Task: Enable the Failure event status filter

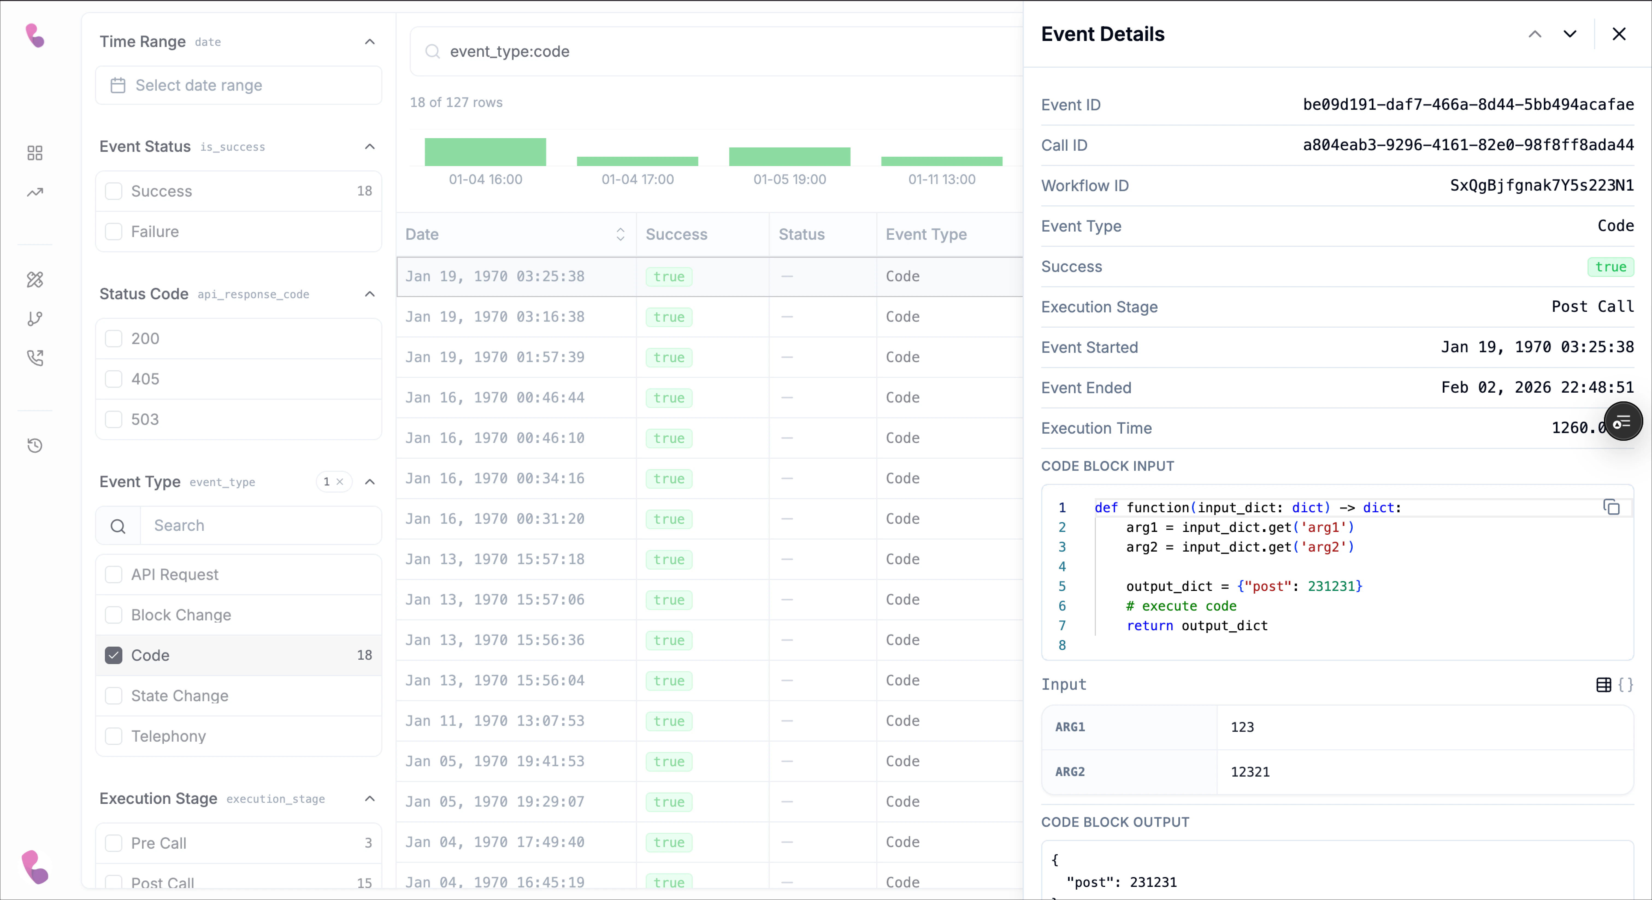Action: (x=114, y=231)
